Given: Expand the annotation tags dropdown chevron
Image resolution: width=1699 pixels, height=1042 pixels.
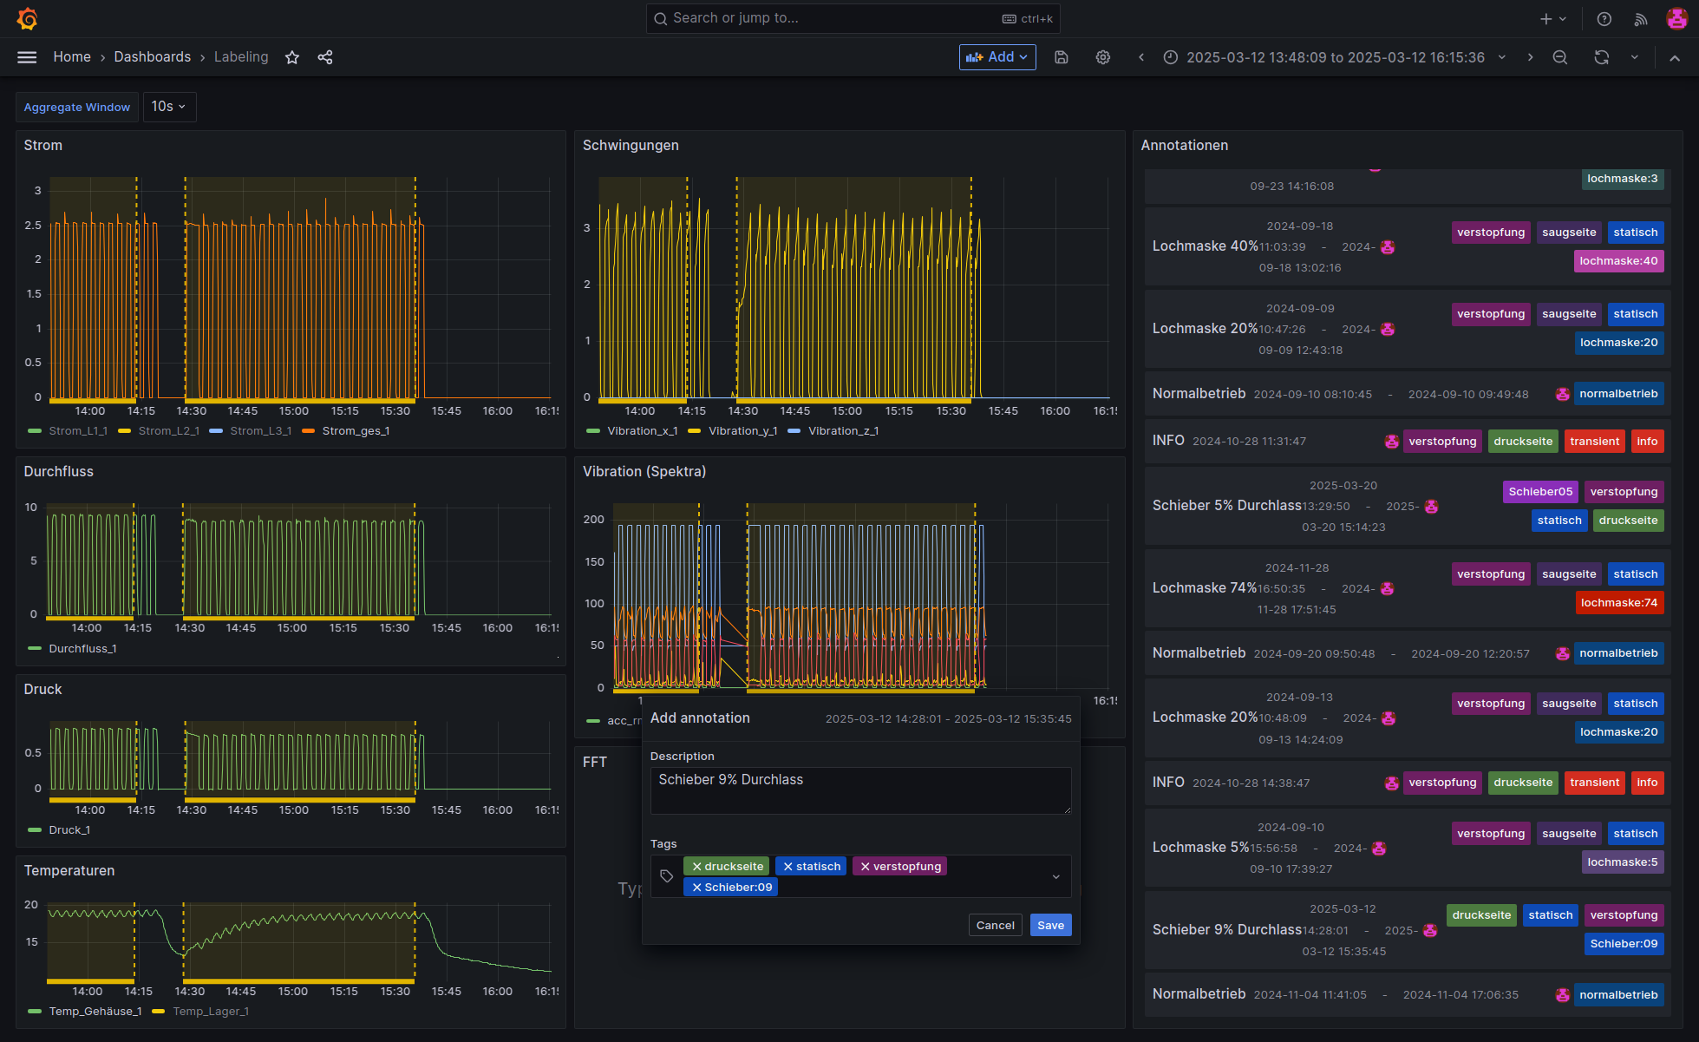Looking at the screenshot, I should point(1055,877).
